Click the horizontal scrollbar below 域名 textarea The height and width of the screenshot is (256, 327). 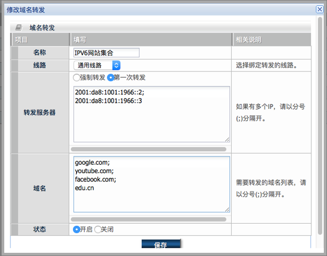click(x=149, y=220)
